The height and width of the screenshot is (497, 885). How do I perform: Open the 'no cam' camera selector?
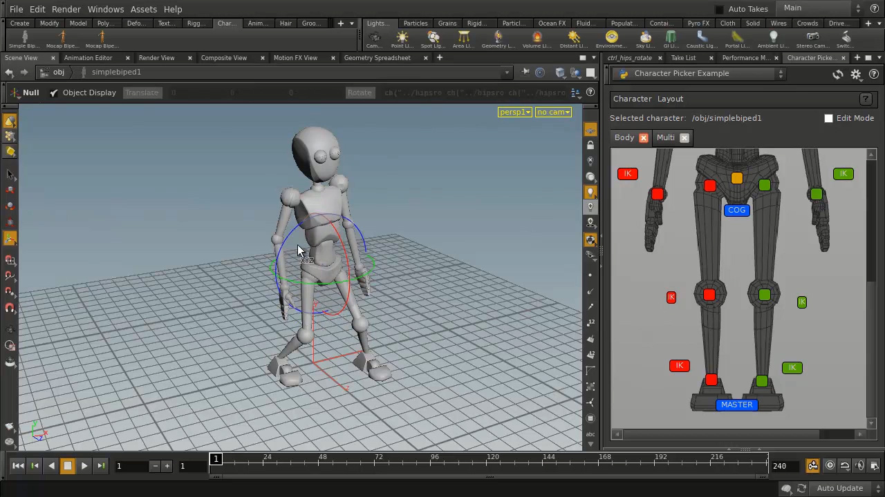(x=552, y=112)
